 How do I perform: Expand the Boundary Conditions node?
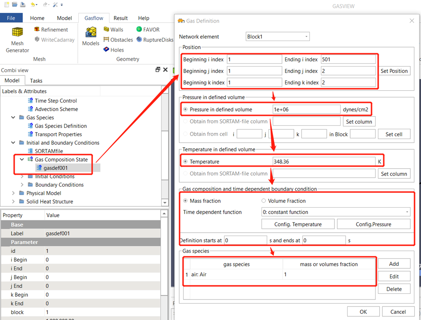[22, 185]
